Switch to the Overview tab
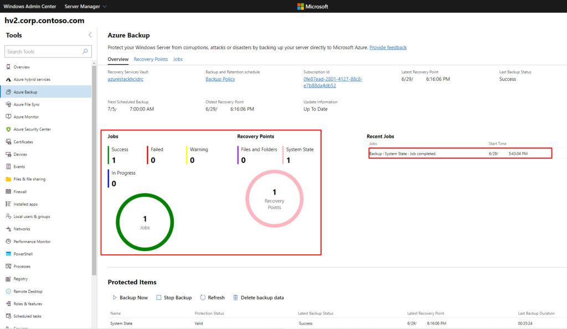Viewport: 567px width, 329px height. (x=118, y=59)
